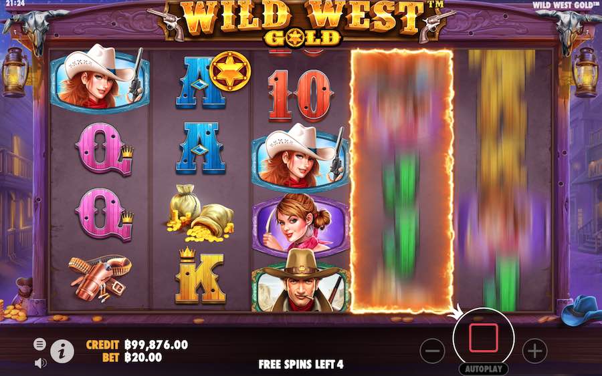602x376 pixels.
Task: Open the game info icon
Action: point(62,351)
